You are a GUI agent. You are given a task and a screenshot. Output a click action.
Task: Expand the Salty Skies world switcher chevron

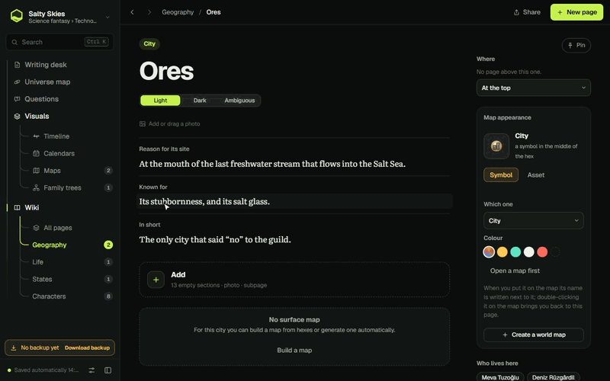pyautogui.click(x=108, y=17)
